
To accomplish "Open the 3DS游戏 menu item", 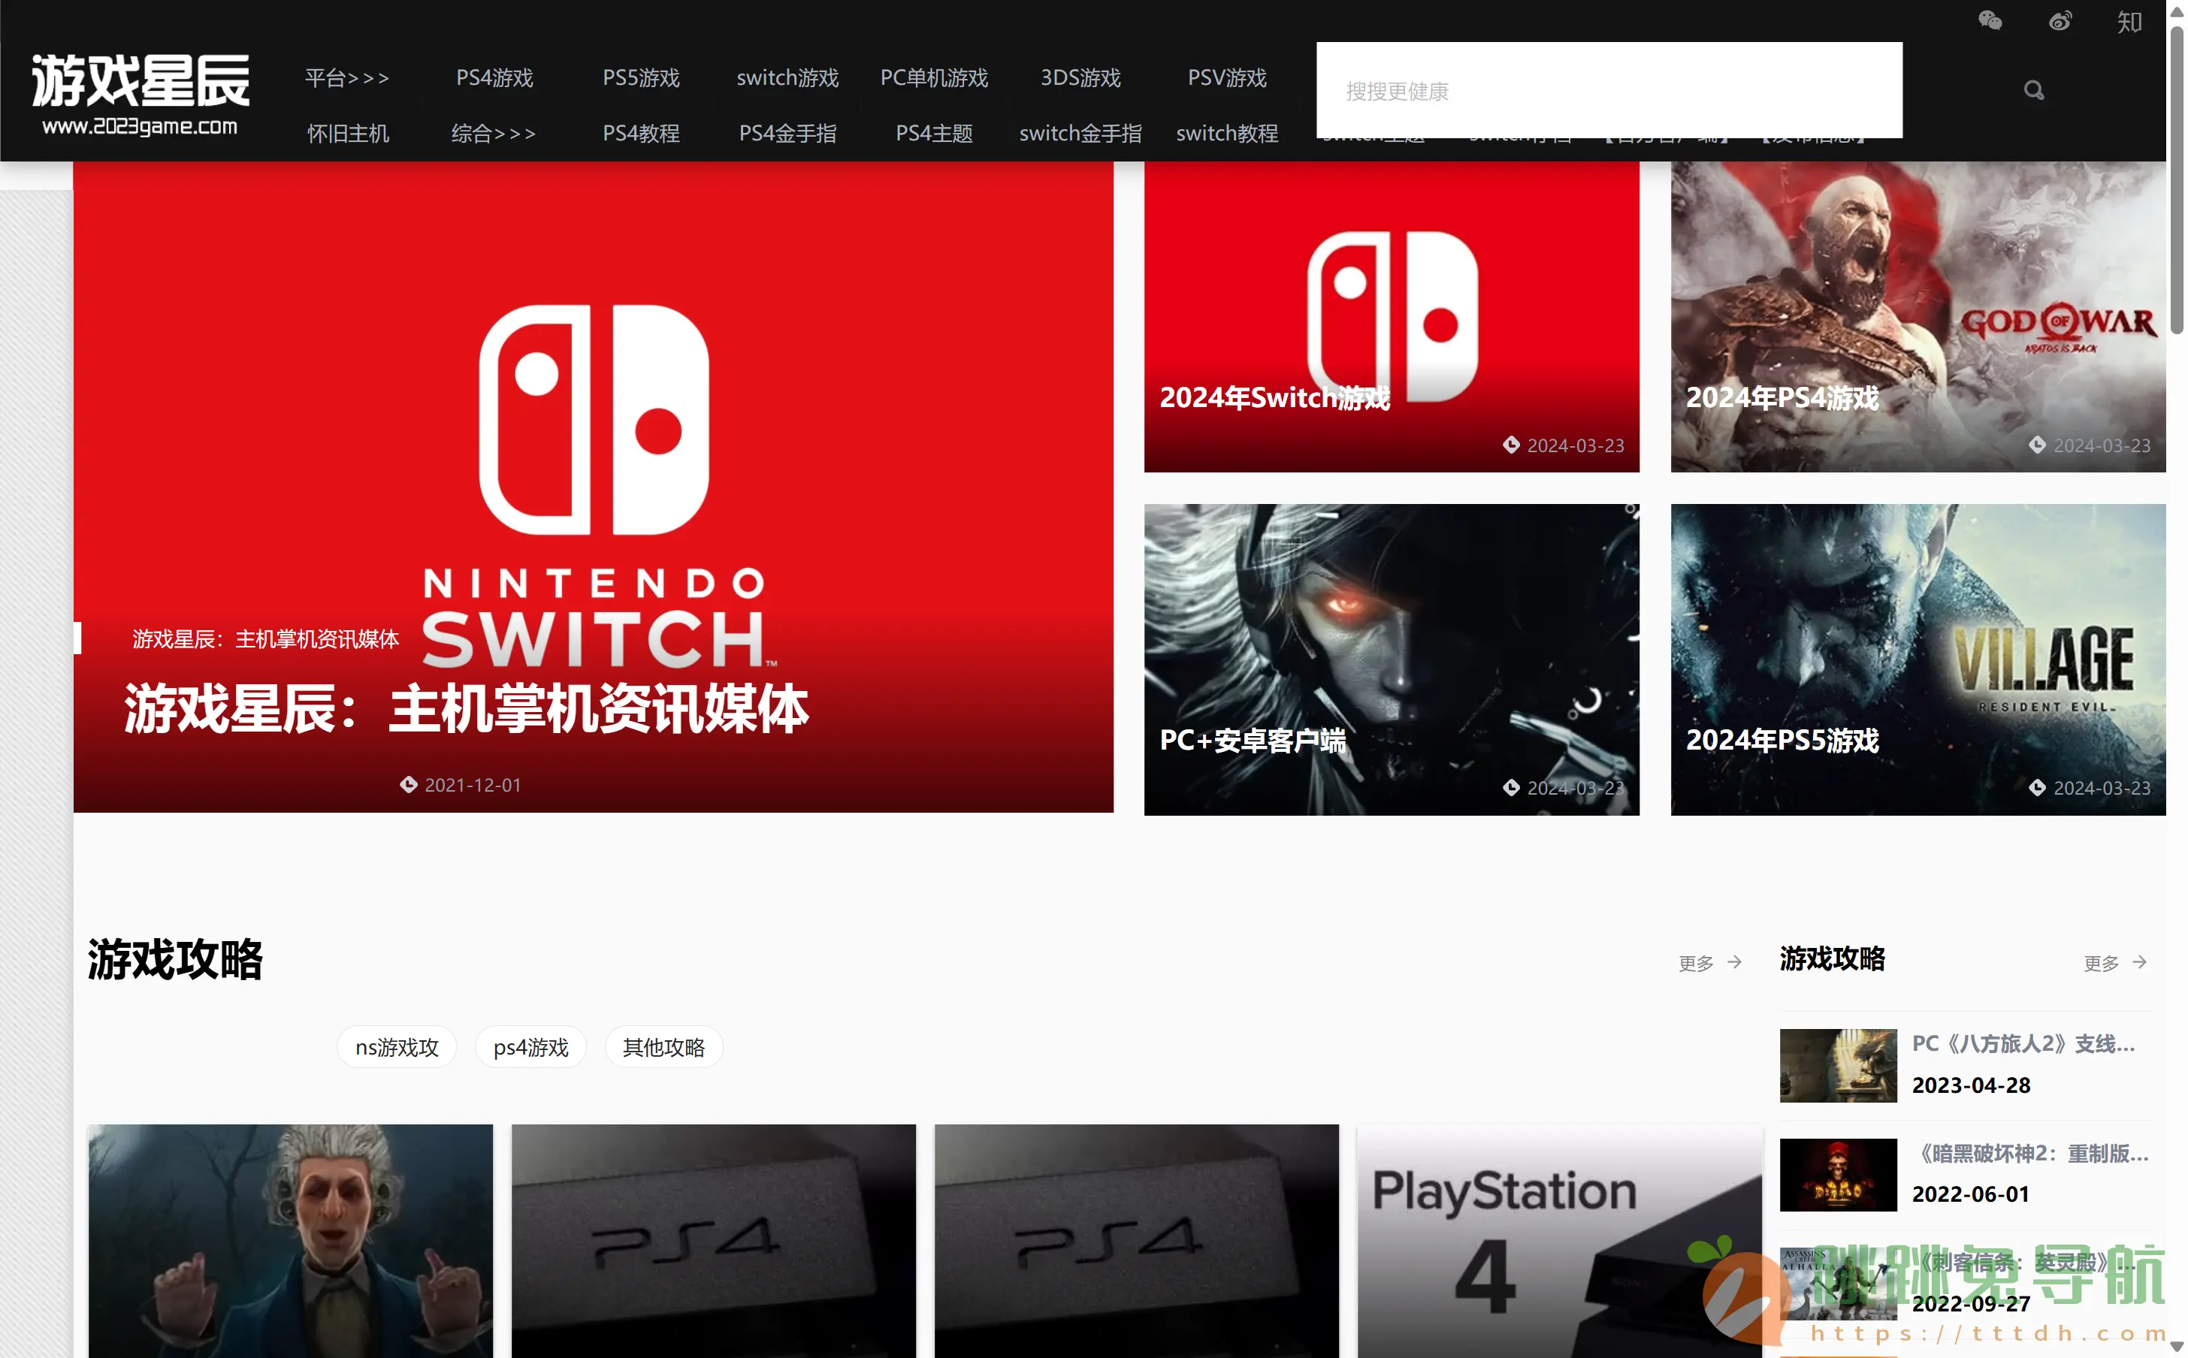I will pos(1080,78).
